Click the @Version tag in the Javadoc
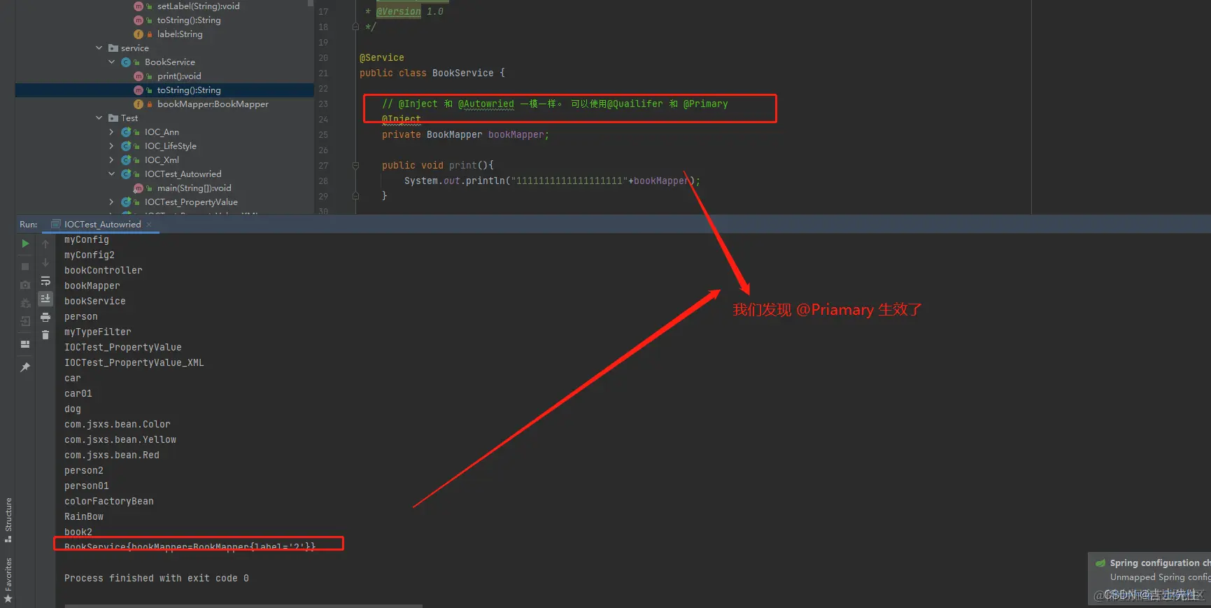This screenshot has height=608, width=1211. (x=399, y=12)
